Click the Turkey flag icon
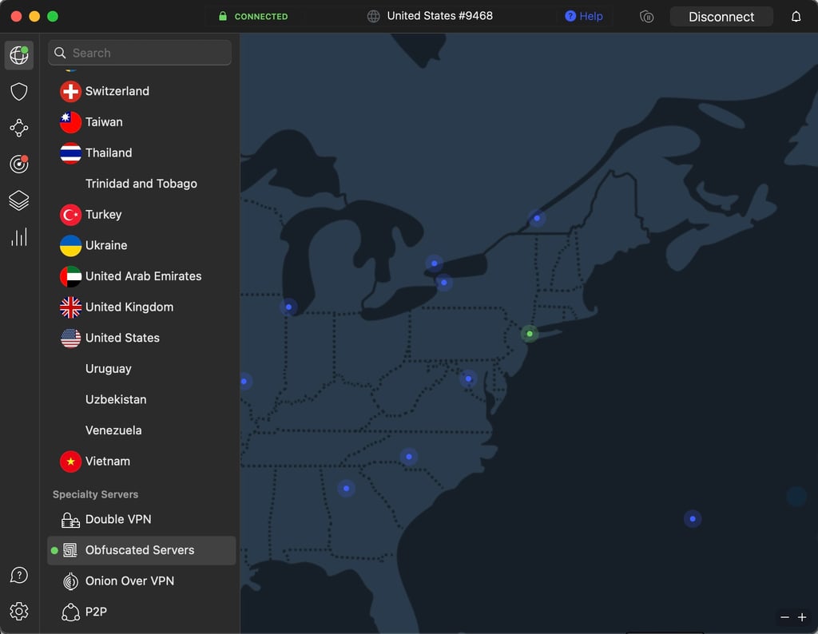The width and height of the screenshot is (818, 634). click(x=70, y=215)
